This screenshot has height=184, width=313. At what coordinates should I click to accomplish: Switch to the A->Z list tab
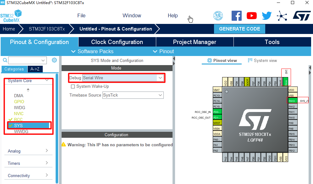[35, 69]
